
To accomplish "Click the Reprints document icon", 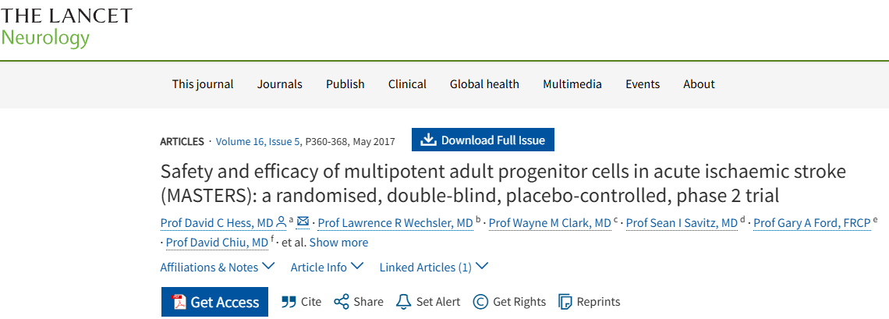I will coord(564,302).
